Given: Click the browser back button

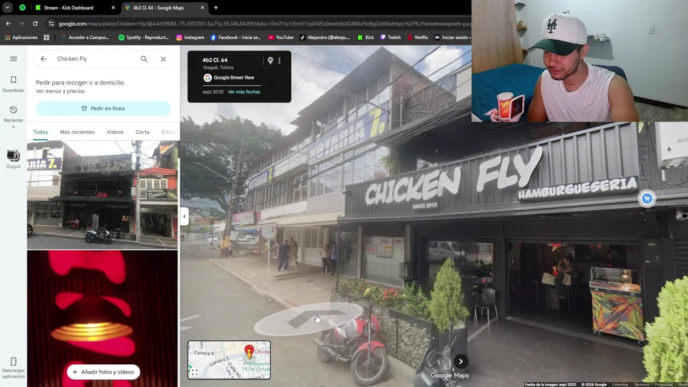Looking at the screenshot, I should coord(8,24).
